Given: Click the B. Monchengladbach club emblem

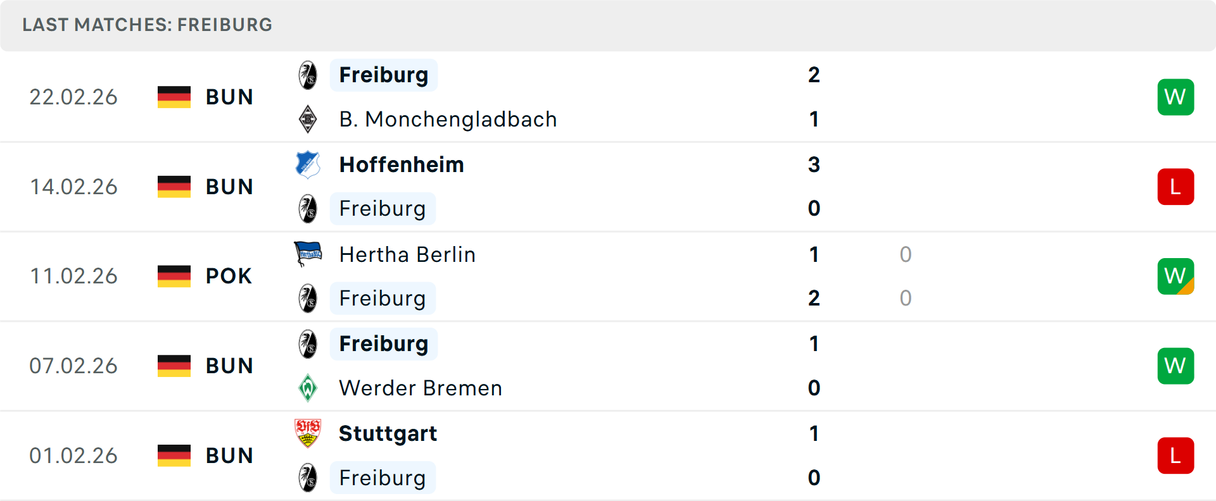Looking at the screenshot, I should [308, 119].
